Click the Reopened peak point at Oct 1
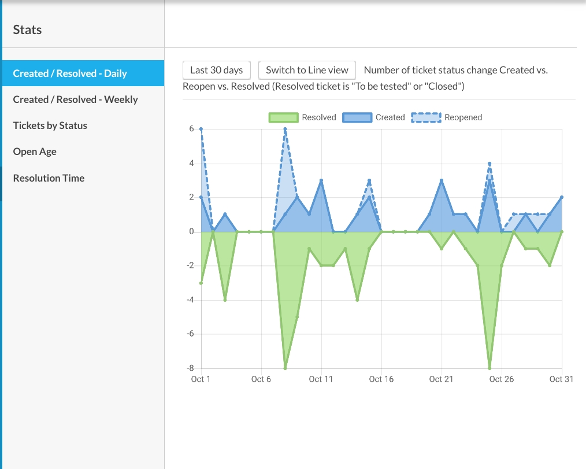 (201, 130)
